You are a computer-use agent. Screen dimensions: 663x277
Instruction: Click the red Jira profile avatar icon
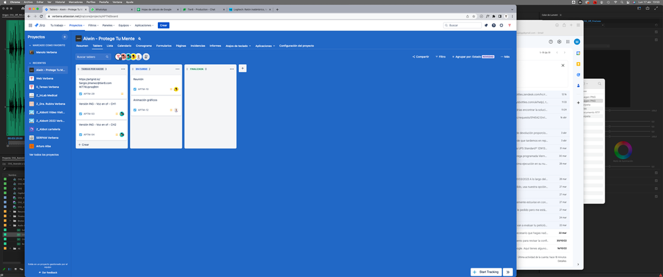tap(509, 25)
